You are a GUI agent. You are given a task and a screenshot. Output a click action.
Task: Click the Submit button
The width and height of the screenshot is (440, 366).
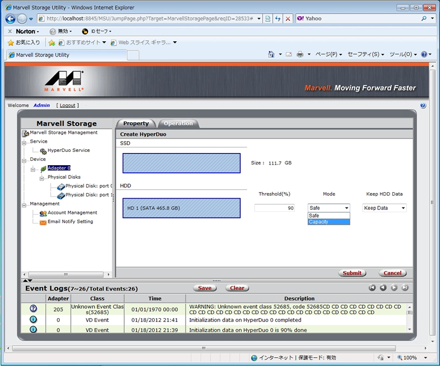[x=352, y=273]
